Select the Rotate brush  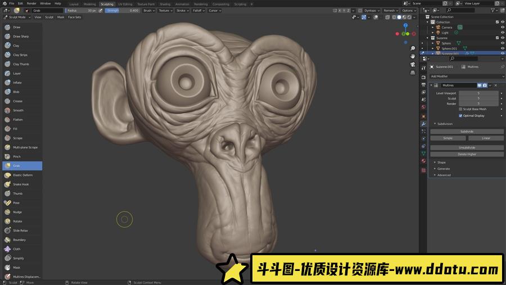tap(22, 221)
